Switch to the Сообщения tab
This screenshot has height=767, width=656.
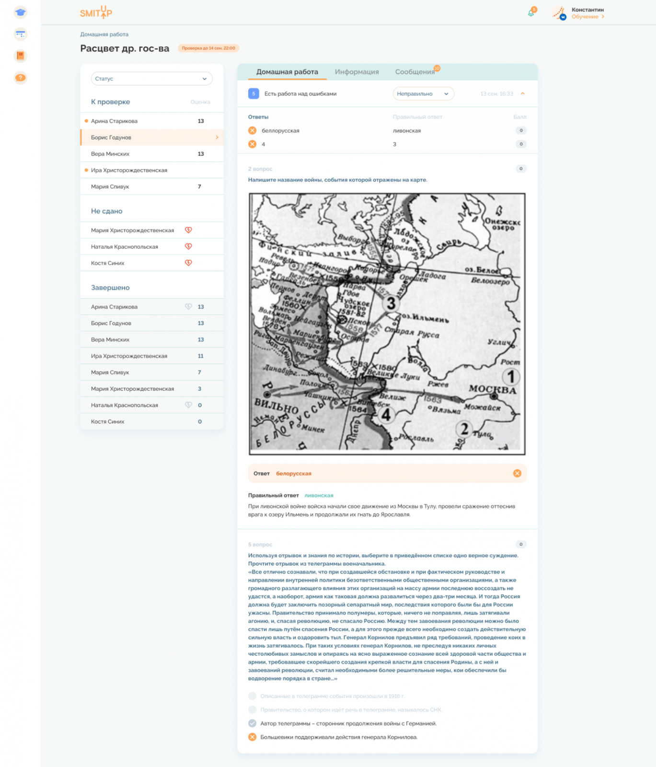[x=414, y=72]
